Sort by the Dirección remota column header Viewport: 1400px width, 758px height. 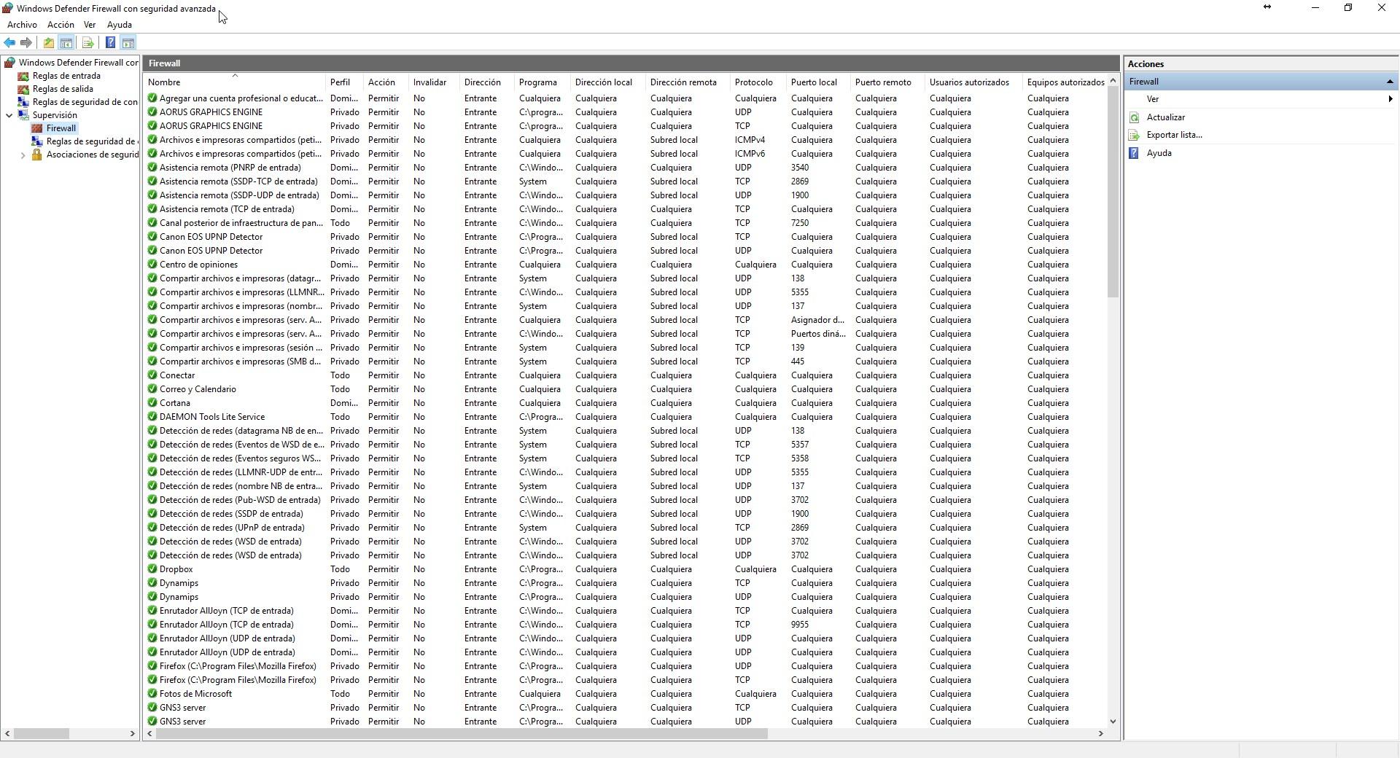tap(688, 82)
